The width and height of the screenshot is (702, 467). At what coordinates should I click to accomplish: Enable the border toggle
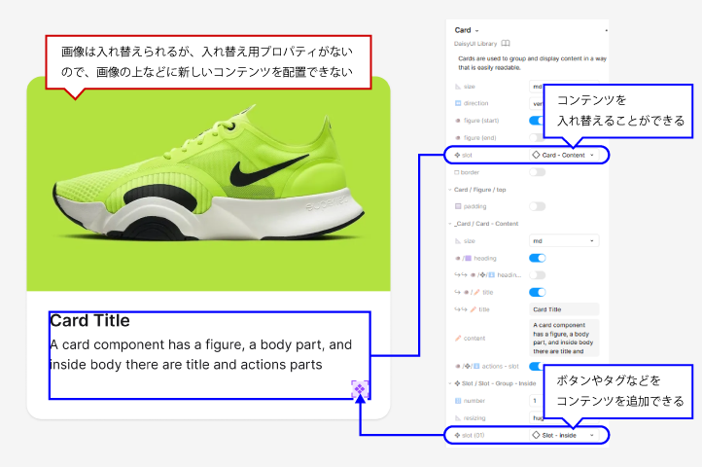[537, 172]
